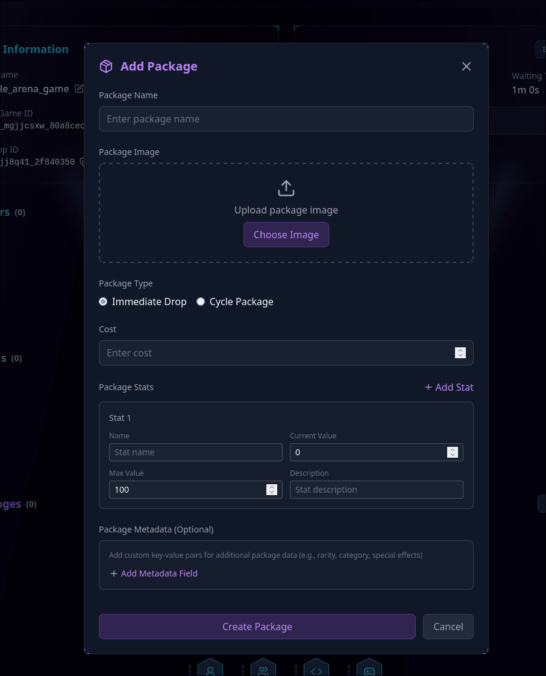This screenshot has width=546, height=676.
Task: Select the profile person icon in bottom navigation
Action: tap(210, 669)
